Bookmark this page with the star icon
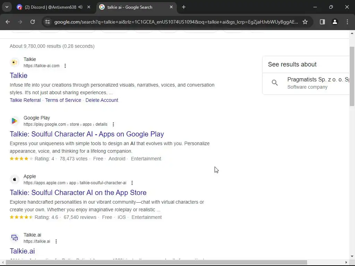Viewport: 355px width, 266px height. click(305, 22)
